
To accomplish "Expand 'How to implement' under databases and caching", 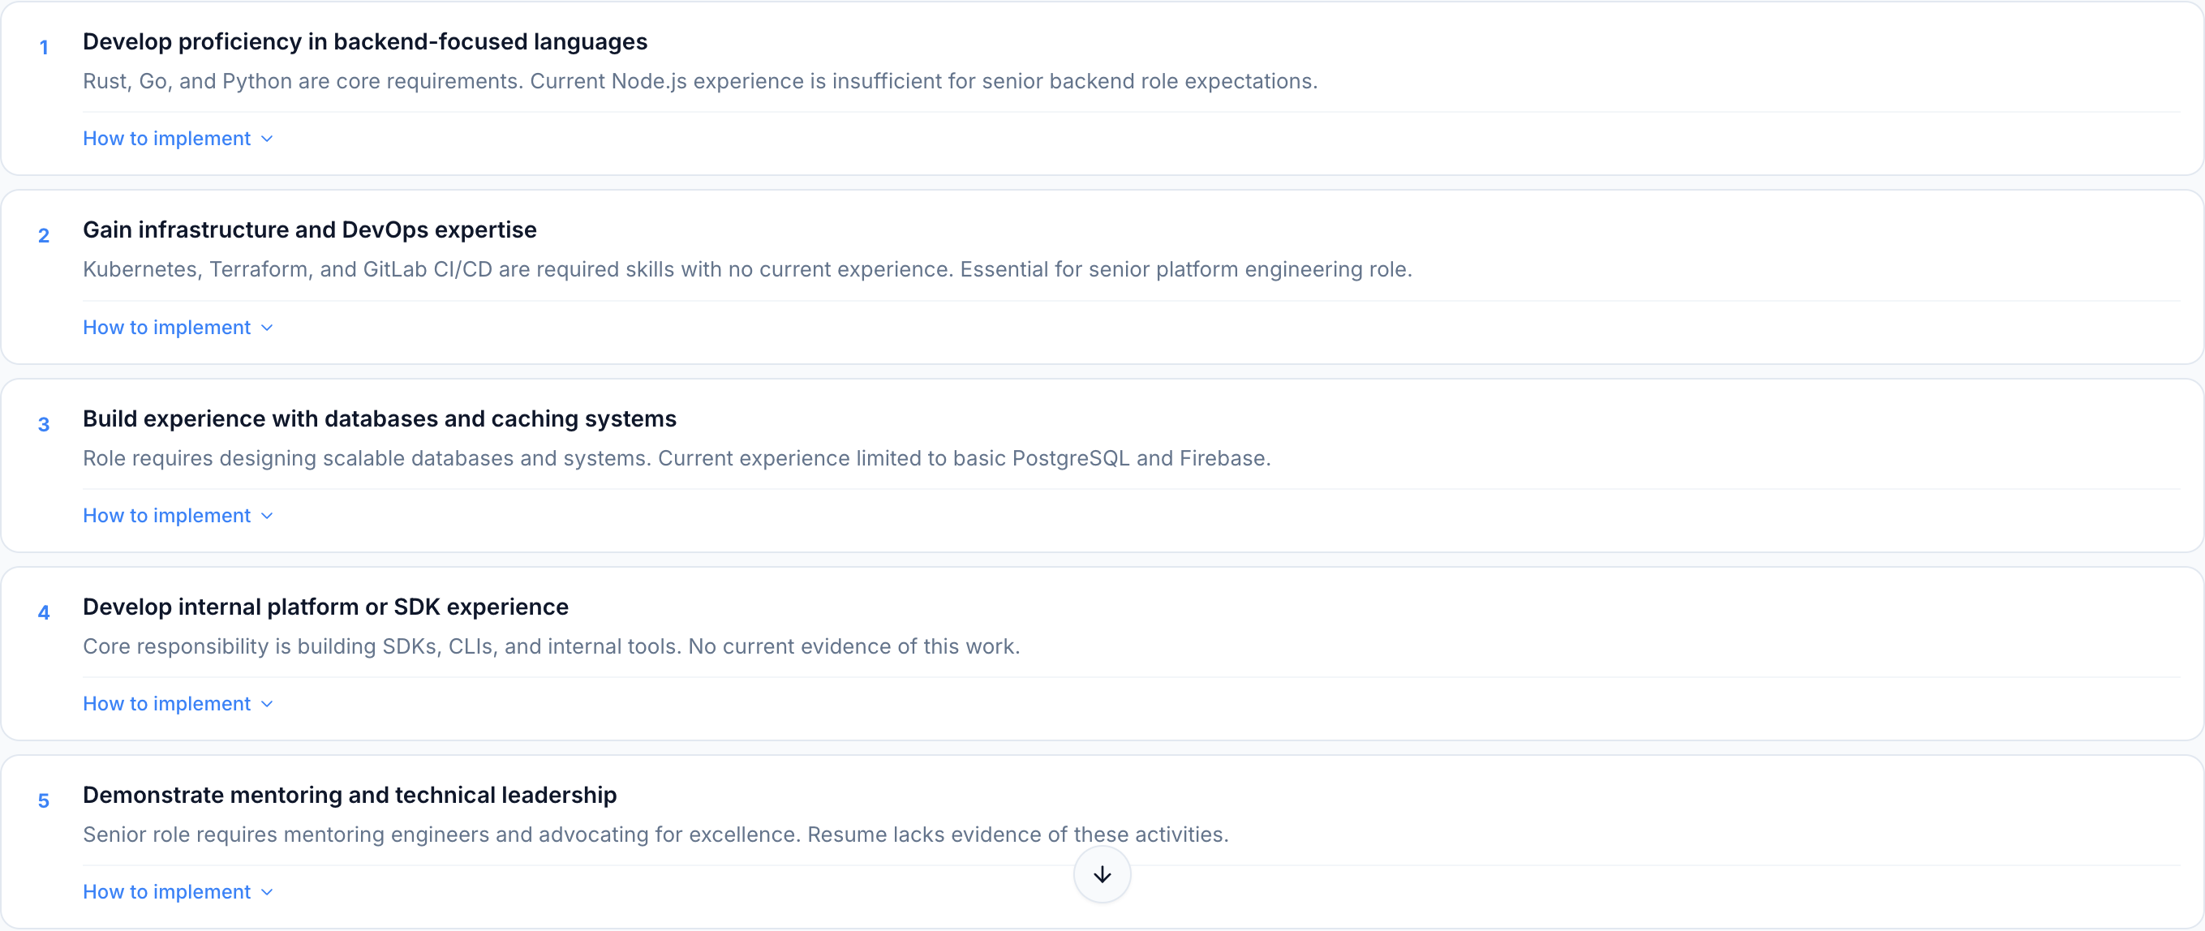I will click(166, 515).
